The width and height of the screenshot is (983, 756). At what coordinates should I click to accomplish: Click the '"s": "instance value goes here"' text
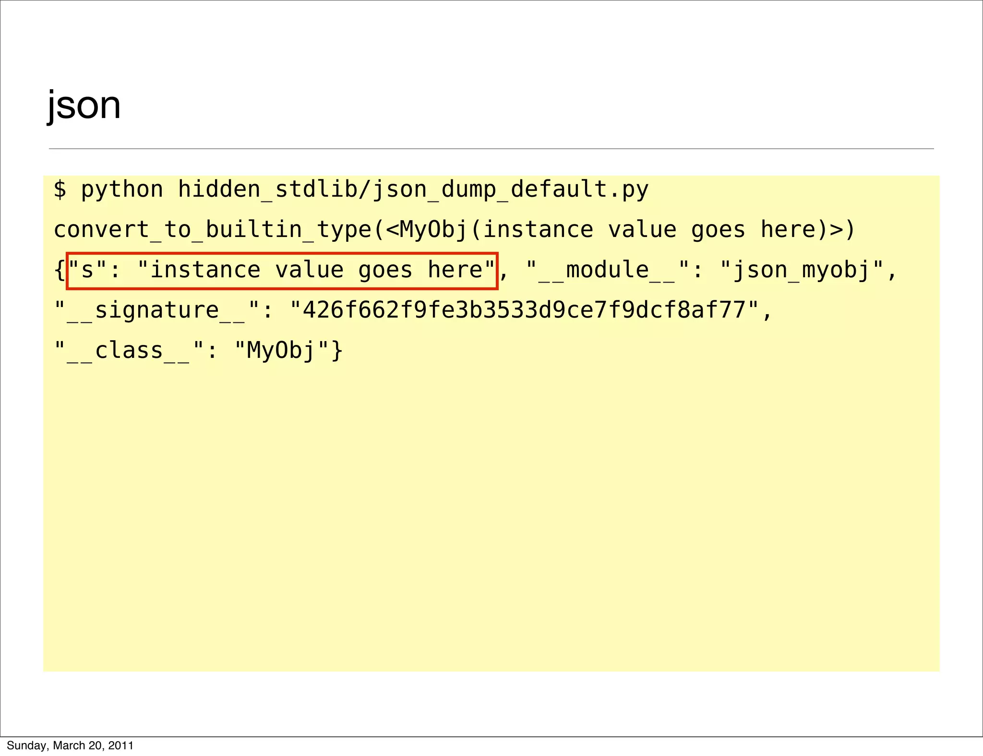pyautogui.click(x=282, y=271)
